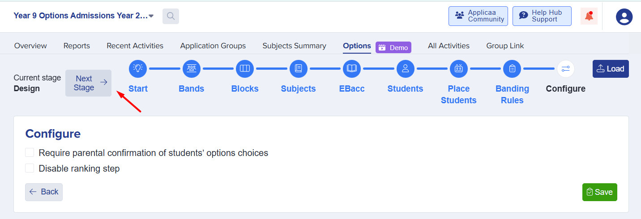Open the Help Hub Support link
641x219 pixels.
pos(542,16)
